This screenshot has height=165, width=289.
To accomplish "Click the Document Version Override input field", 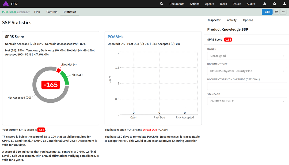I will coord(247,86).
